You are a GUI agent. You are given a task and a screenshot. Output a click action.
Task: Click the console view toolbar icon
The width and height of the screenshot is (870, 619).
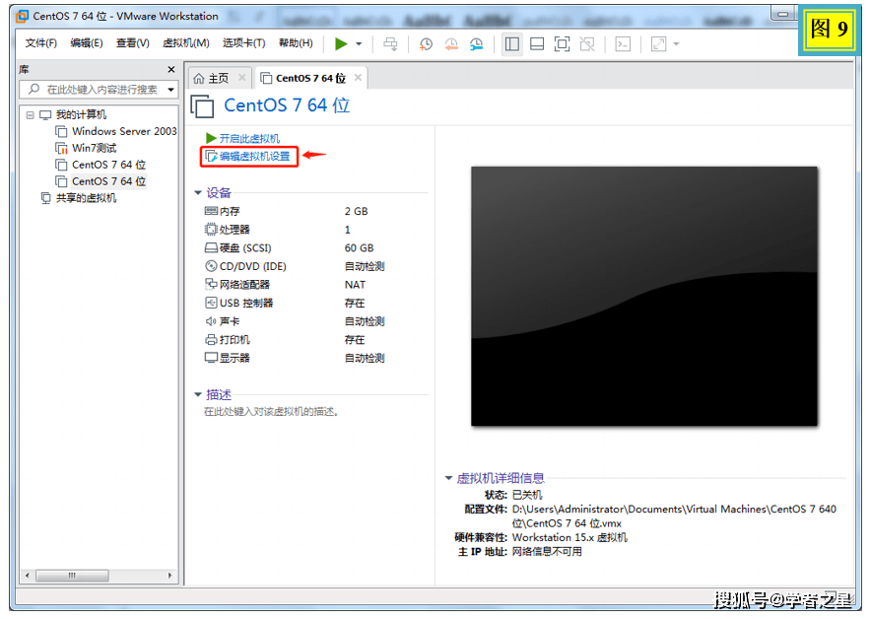623,43
